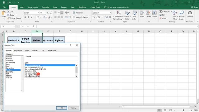Apply Accounting dollar number format
This screenshot has width=199, height=112.
(x=94, y=17)
